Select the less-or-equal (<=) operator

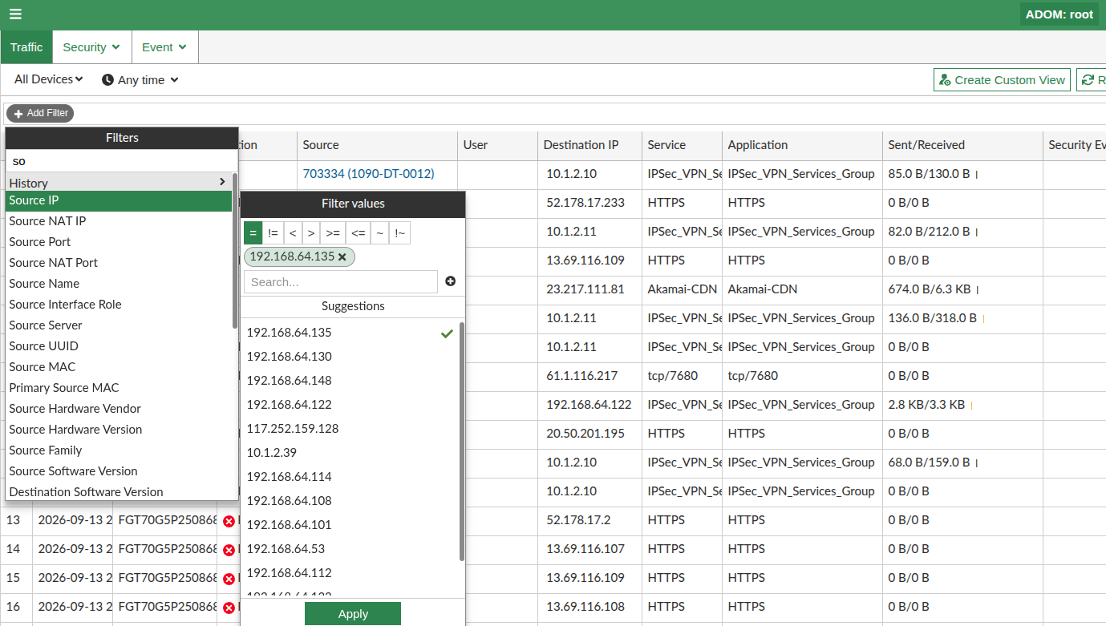coord(358,232)
